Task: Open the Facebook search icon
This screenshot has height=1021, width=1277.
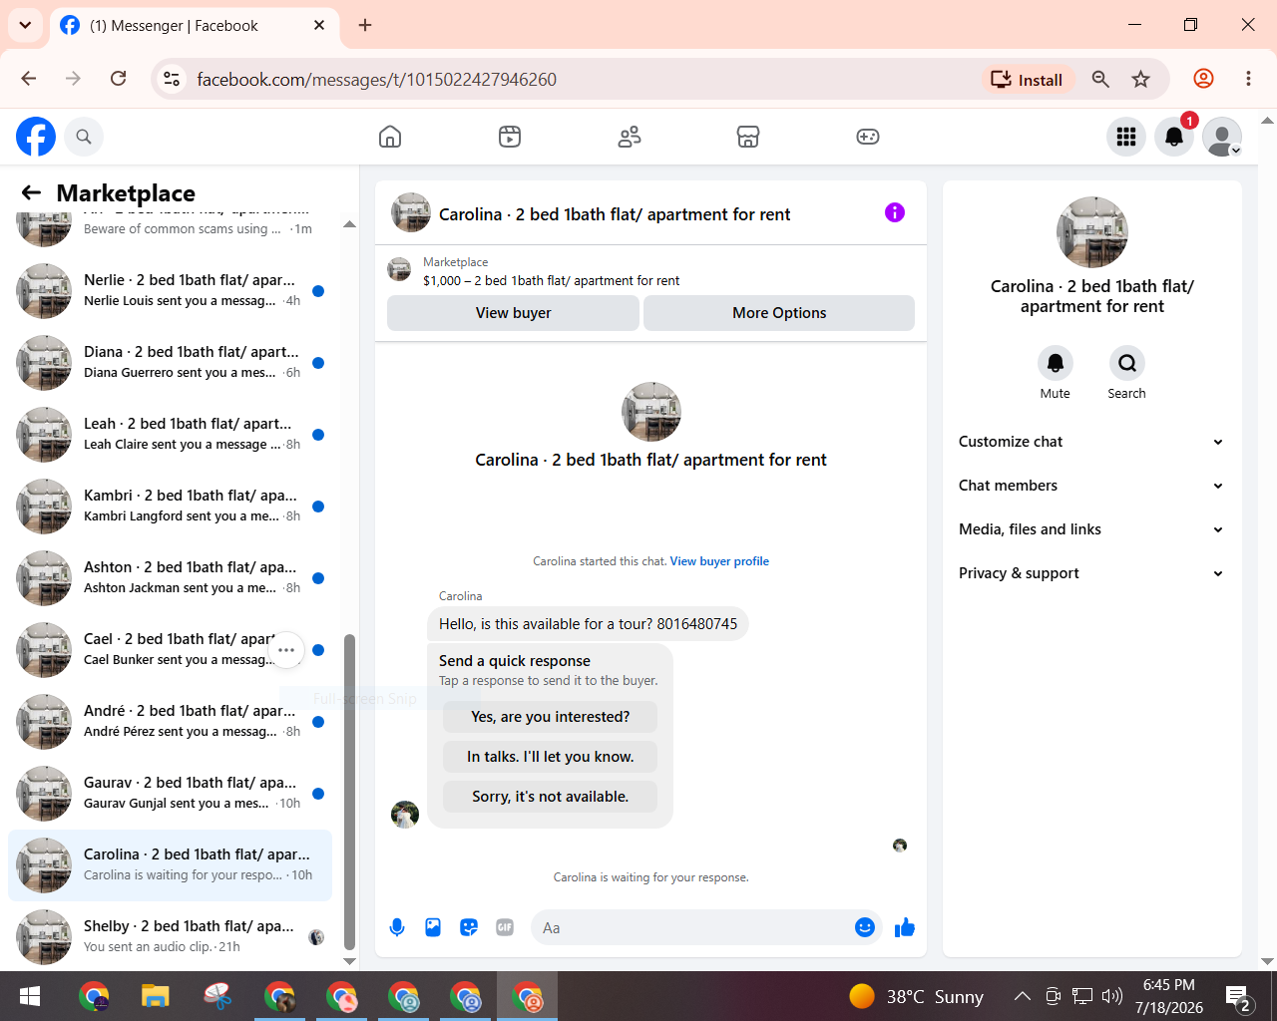Action: point(84,137)
